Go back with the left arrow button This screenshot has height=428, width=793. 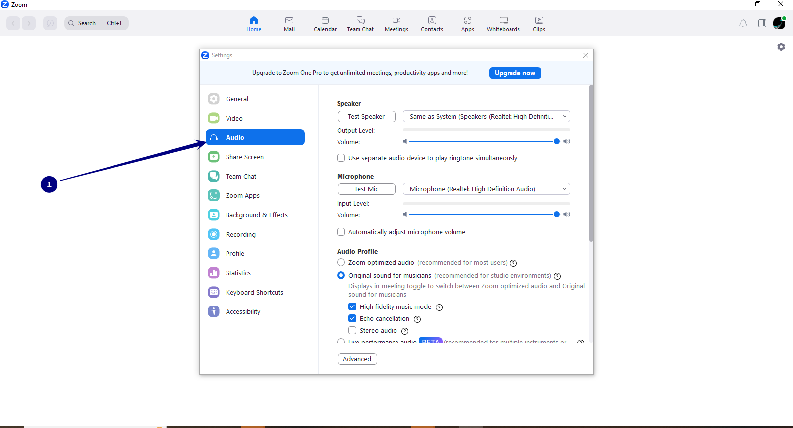click(x=13, y=23)
